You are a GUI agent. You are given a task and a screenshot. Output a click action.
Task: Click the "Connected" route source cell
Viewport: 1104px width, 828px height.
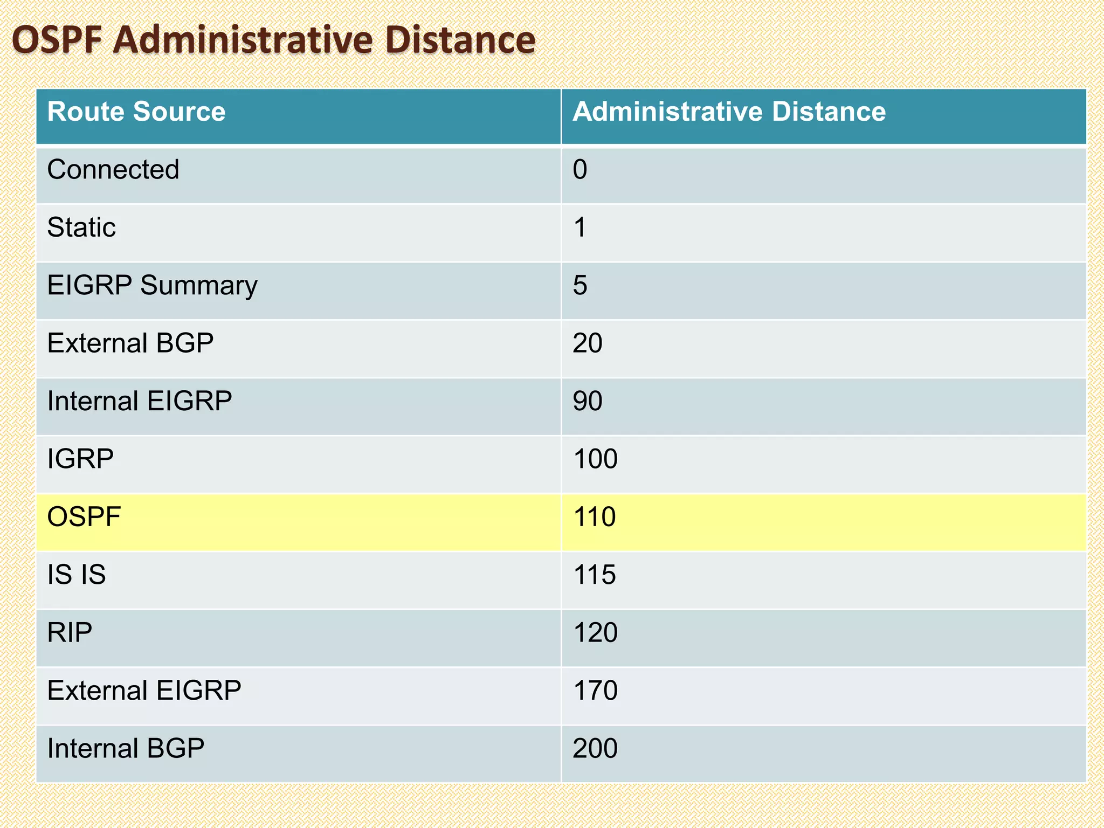tap(299, 175)
